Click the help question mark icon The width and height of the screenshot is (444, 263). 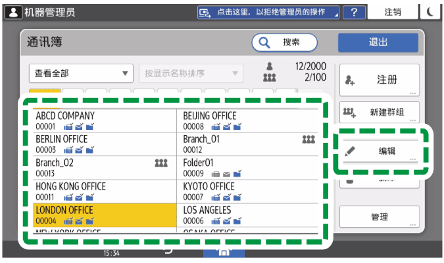click(x=354, y=12)
